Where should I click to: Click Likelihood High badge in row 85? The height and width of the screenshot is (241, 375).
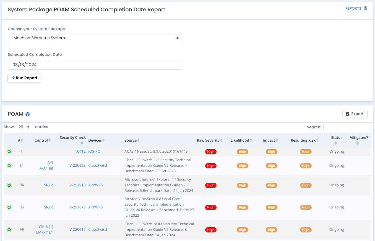pyautogui.click(x=243, y=207)
